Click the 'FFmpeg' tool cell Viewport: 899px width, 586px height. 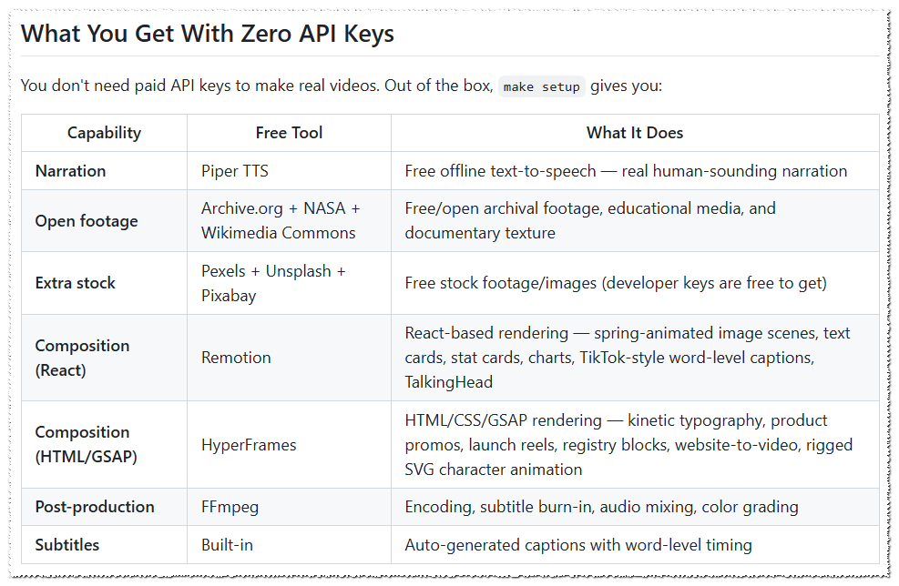[x=230, y=507]
